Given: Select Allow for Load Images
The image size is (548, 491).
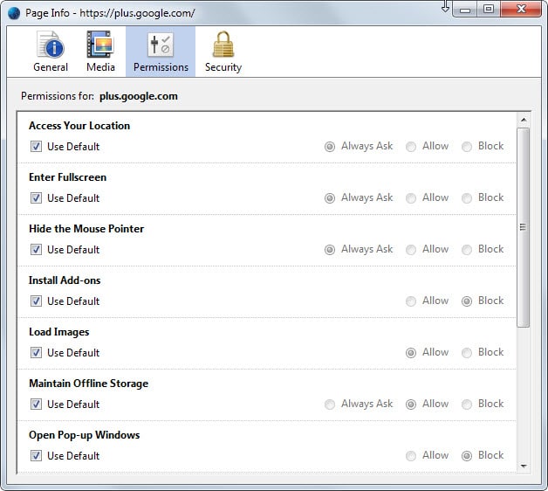Looking at the screenshot, I should [x=411, y=353].
